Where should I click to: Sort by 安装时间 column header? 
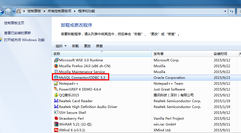click(x=224, y=54)
